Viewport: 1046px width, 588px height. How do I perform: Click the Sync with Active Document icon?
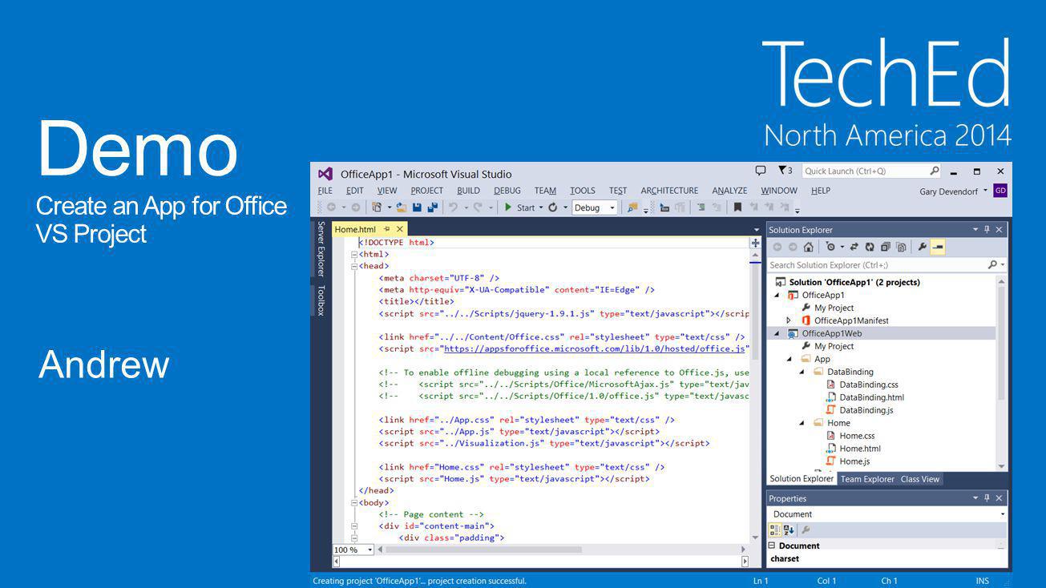coord(854,248)
